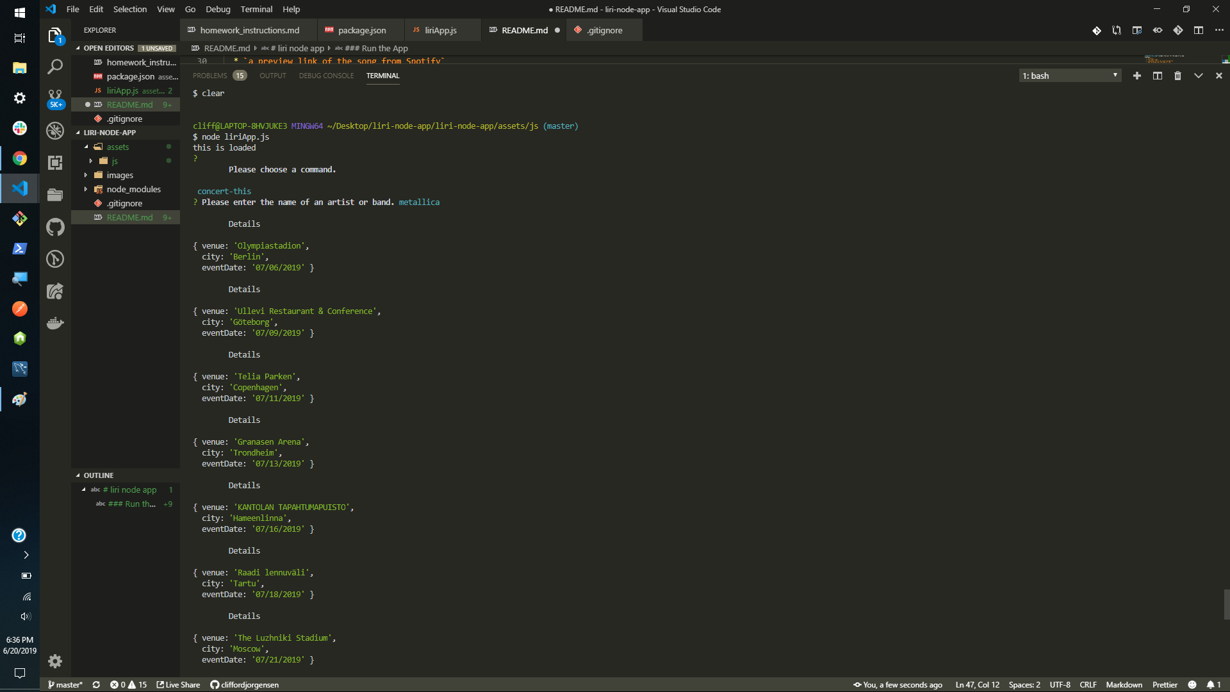Open Source Control view with 5K+ badge

(x=55, y=99)
